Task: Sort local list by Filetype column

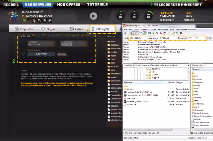Action: click(x=182, y=82)
